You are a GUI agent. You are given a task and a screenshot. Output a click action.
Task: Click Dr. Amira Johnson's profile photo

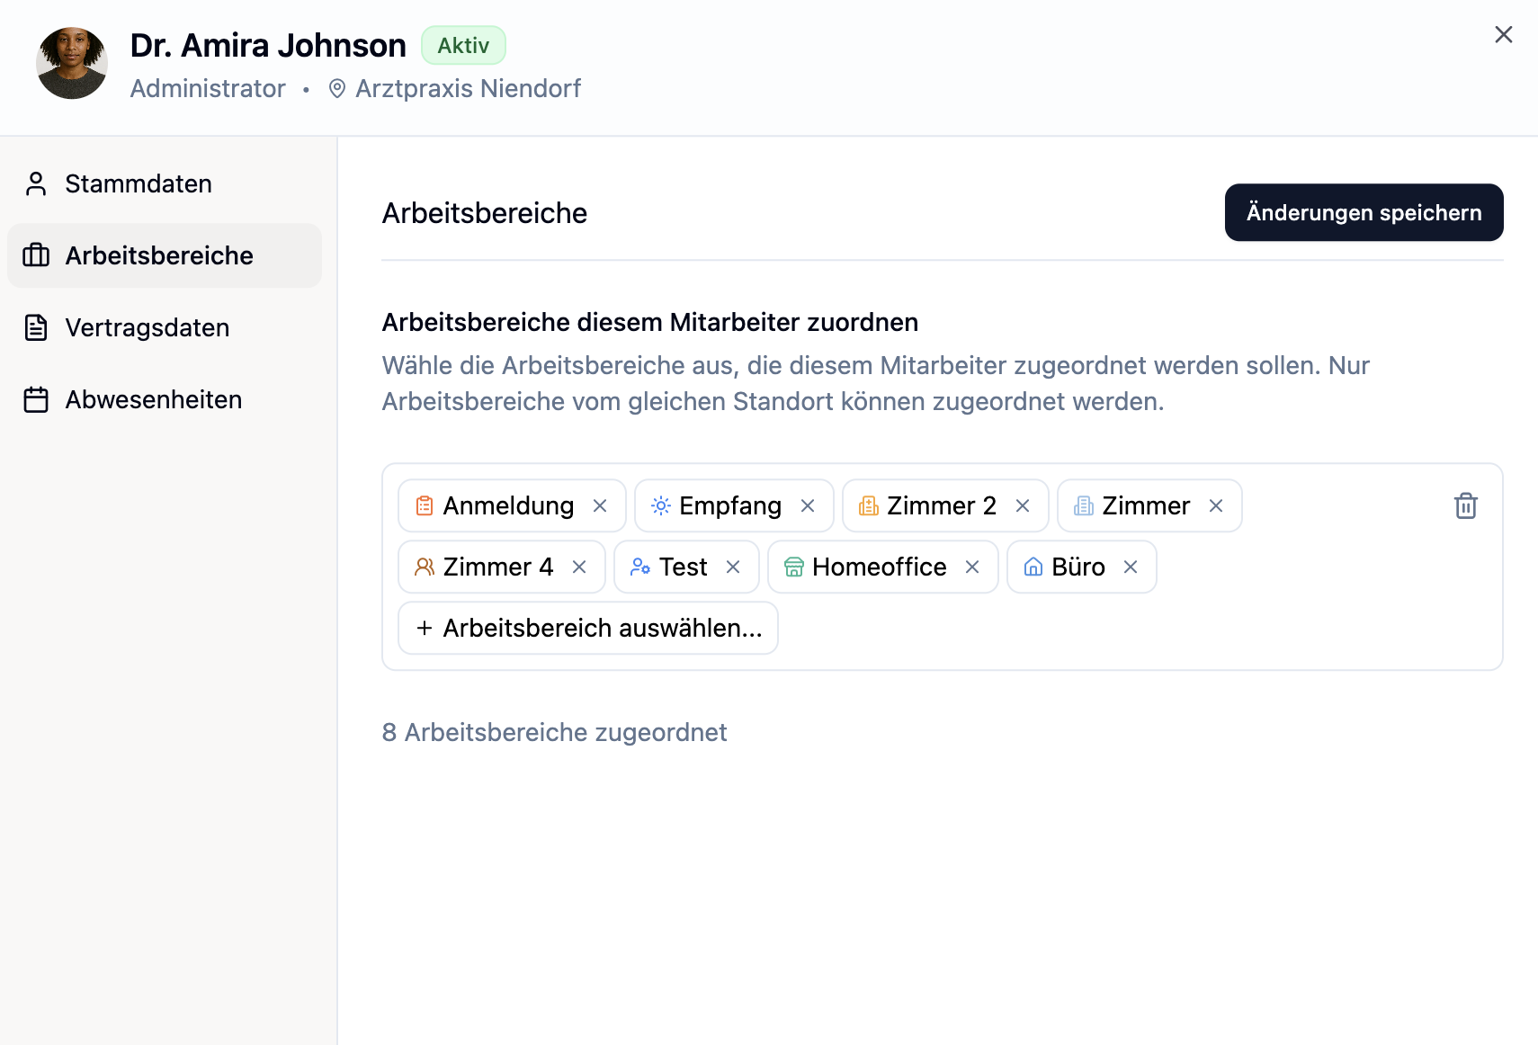(72, 63)
